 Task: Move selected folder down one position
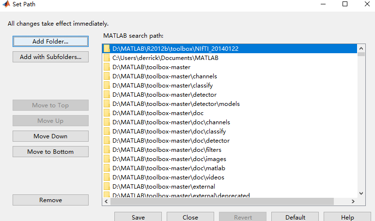50,136
